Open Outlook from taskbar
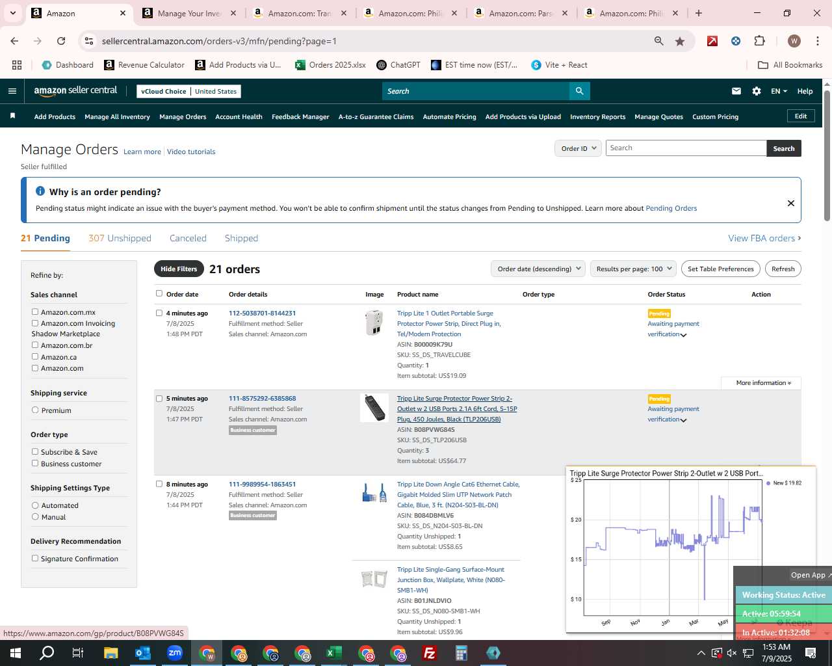Image resolution: width=832 pixels, height=666 pixels. pyautogui.click(x=142, y=653)
